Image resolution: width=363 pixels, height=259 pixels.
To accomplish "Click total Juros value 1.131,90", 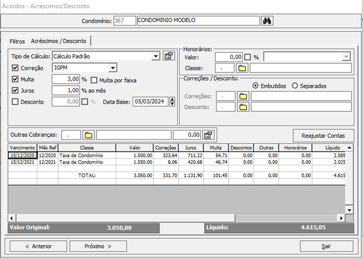I will pyautogui.click(x=191, y=175).
